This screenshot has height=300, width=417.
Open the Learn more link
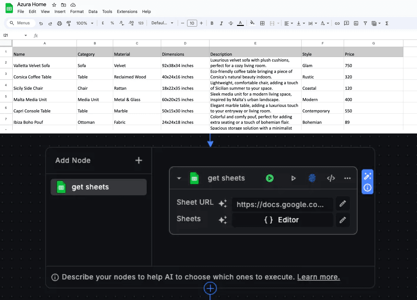318,277
